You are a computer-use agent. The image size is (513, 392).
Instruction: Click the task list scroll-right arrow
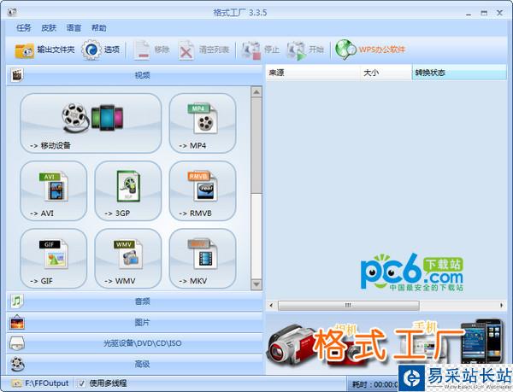click(502, 306)
